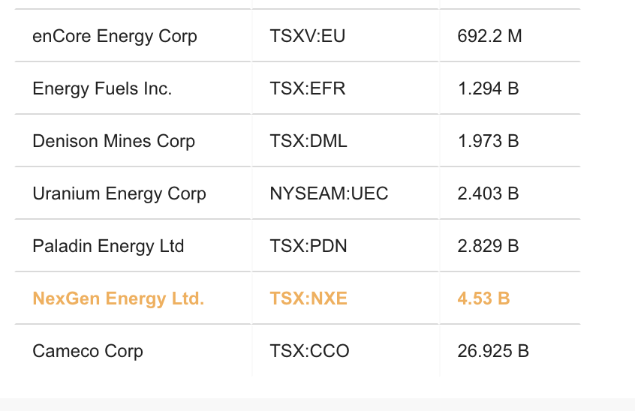This screenshot has height=411, width=635.
Task: Select the 1.973 B value
Action: [x=488, y=141]
